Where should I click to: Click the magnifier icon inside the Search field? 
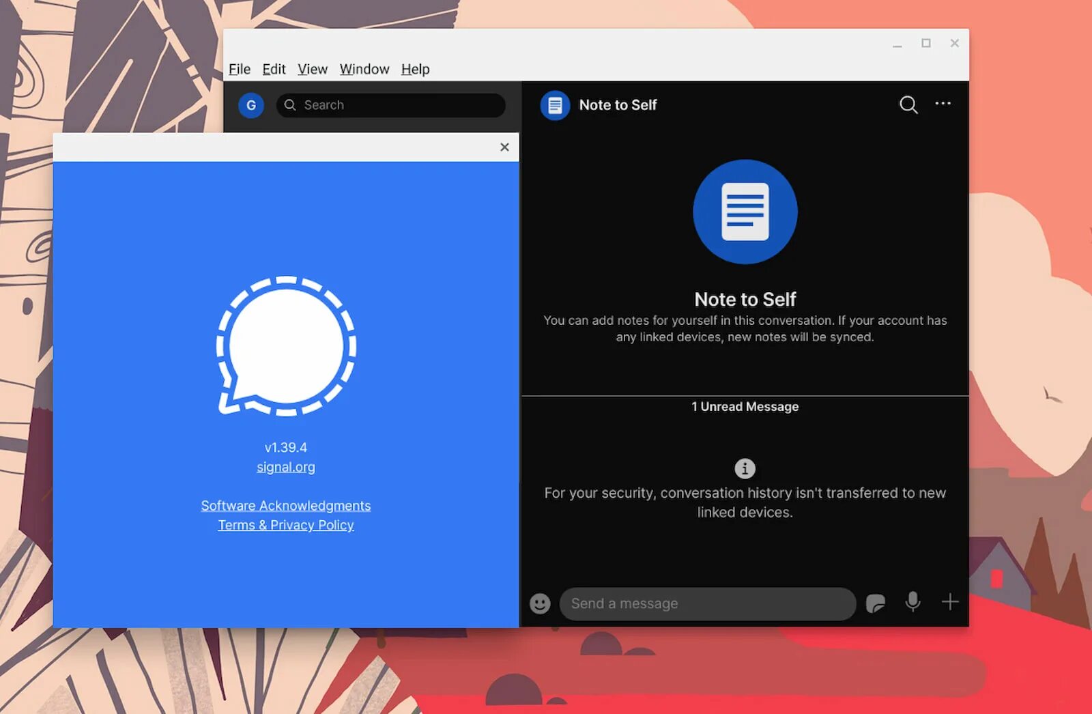coord(290,105)
